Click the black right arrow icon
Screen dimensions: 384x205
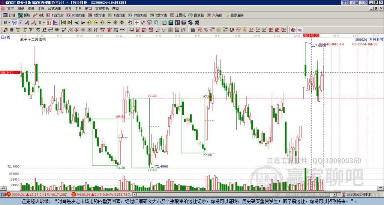[83, 23]
